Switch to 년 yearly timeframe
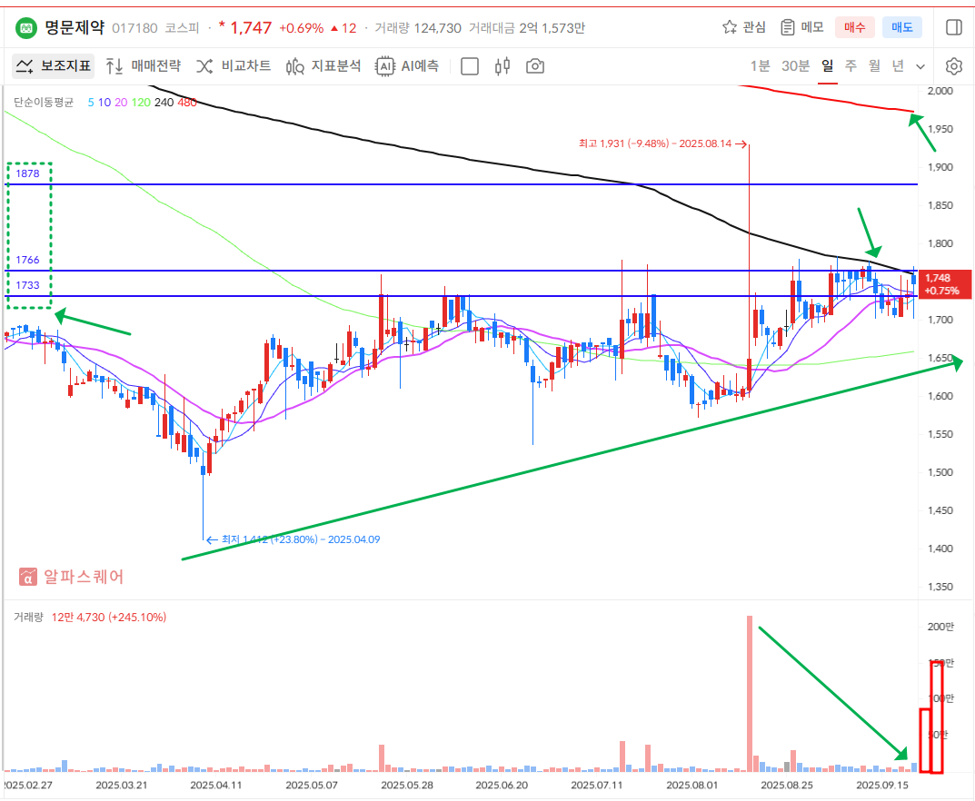 [x=898, y=66]
